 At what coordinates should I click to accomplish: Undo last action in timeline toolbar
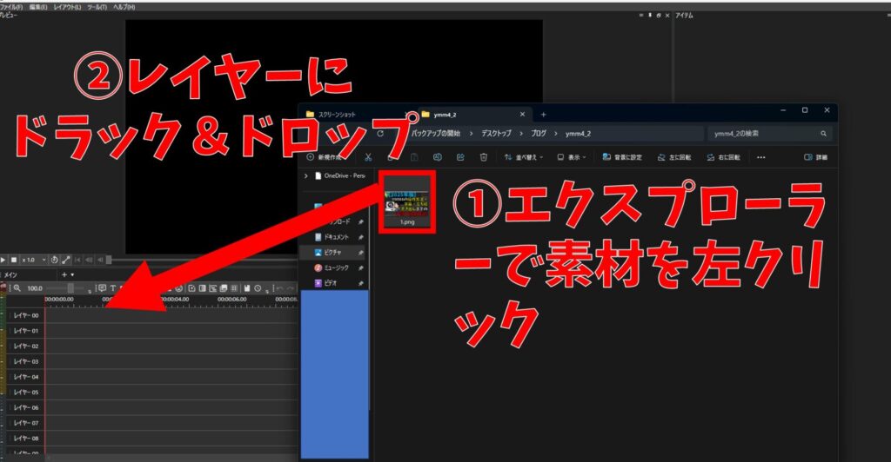click(x=280, y=288)
